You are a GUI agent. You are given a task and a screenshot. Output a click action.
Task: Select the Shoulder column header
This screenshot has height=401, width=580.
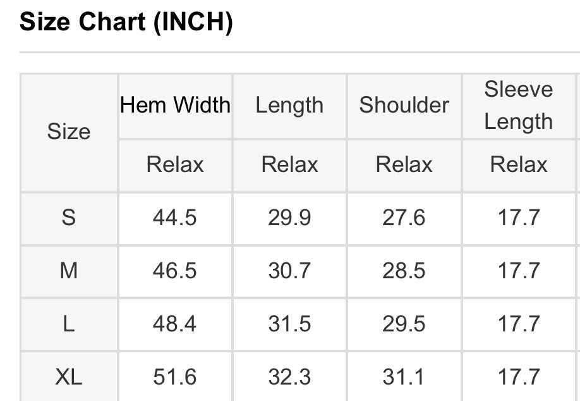coord(404,105)
